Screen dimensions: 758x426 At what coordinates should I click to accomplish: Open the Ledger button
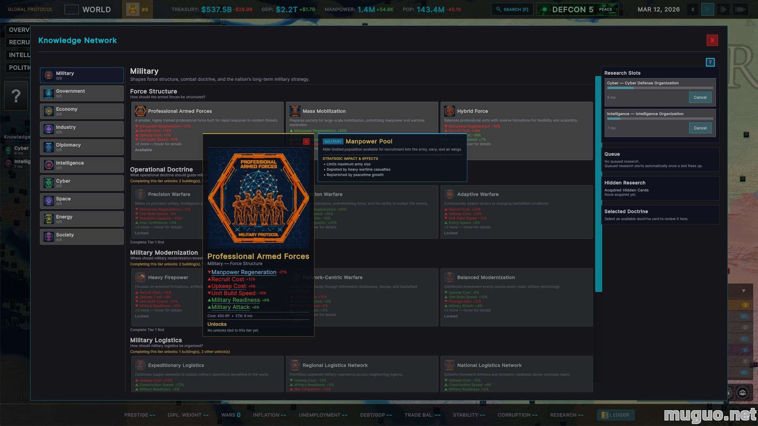click(x=615, y=415)
